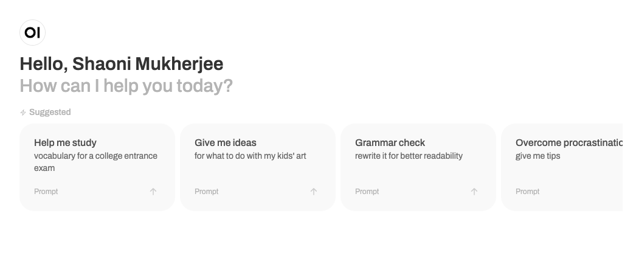636x278 pixels.
Task: Hit the up arrow on Grammar check card
Action: point(474,192)
